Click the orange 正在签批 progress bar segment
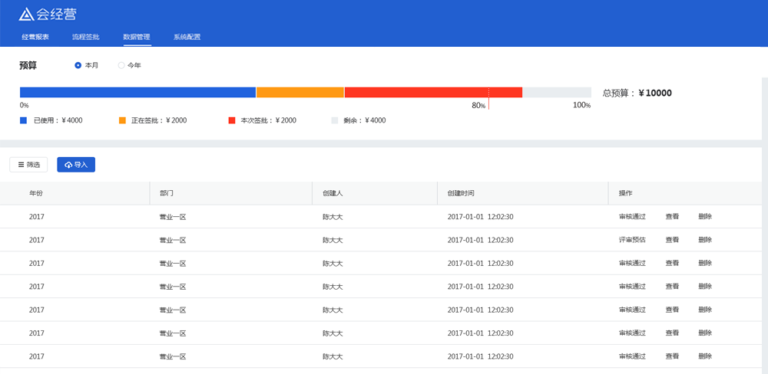This screenshot has height=374, width=768. [300, 93]
